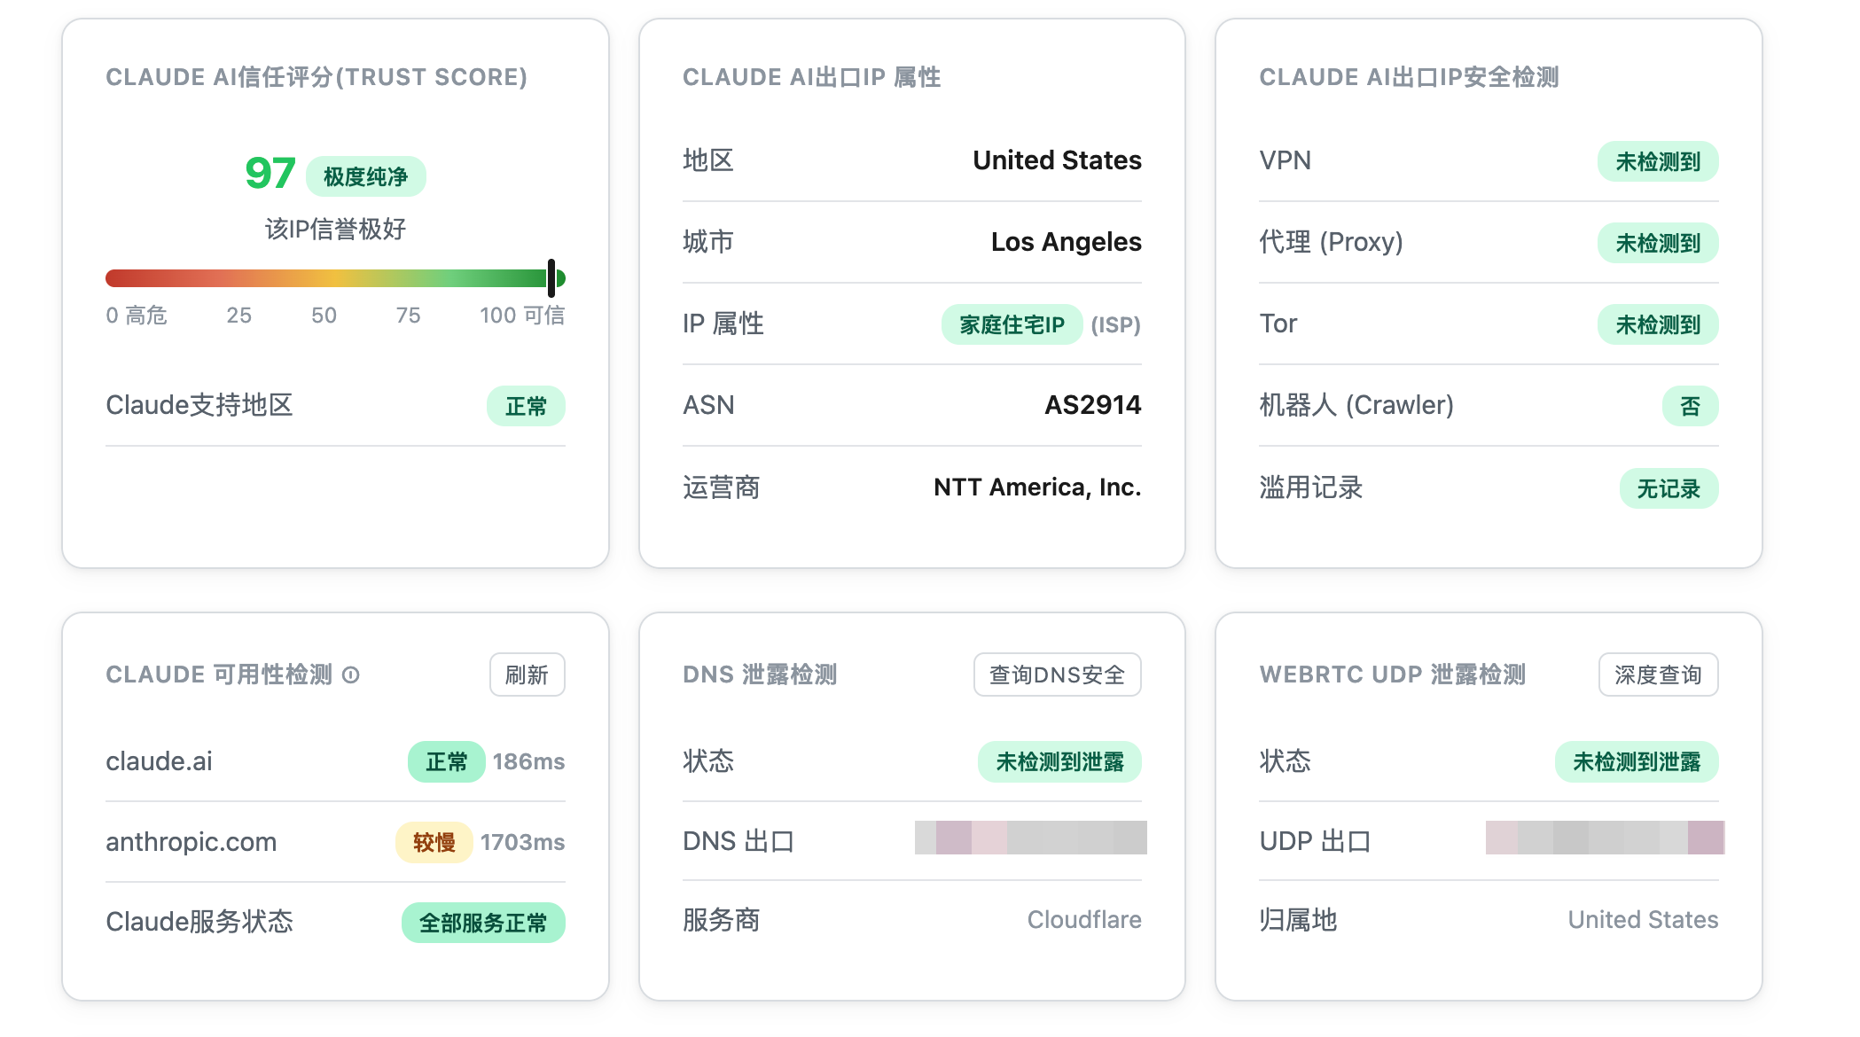Click the 全部服务正常 status badge

click(x=483, y=923)
